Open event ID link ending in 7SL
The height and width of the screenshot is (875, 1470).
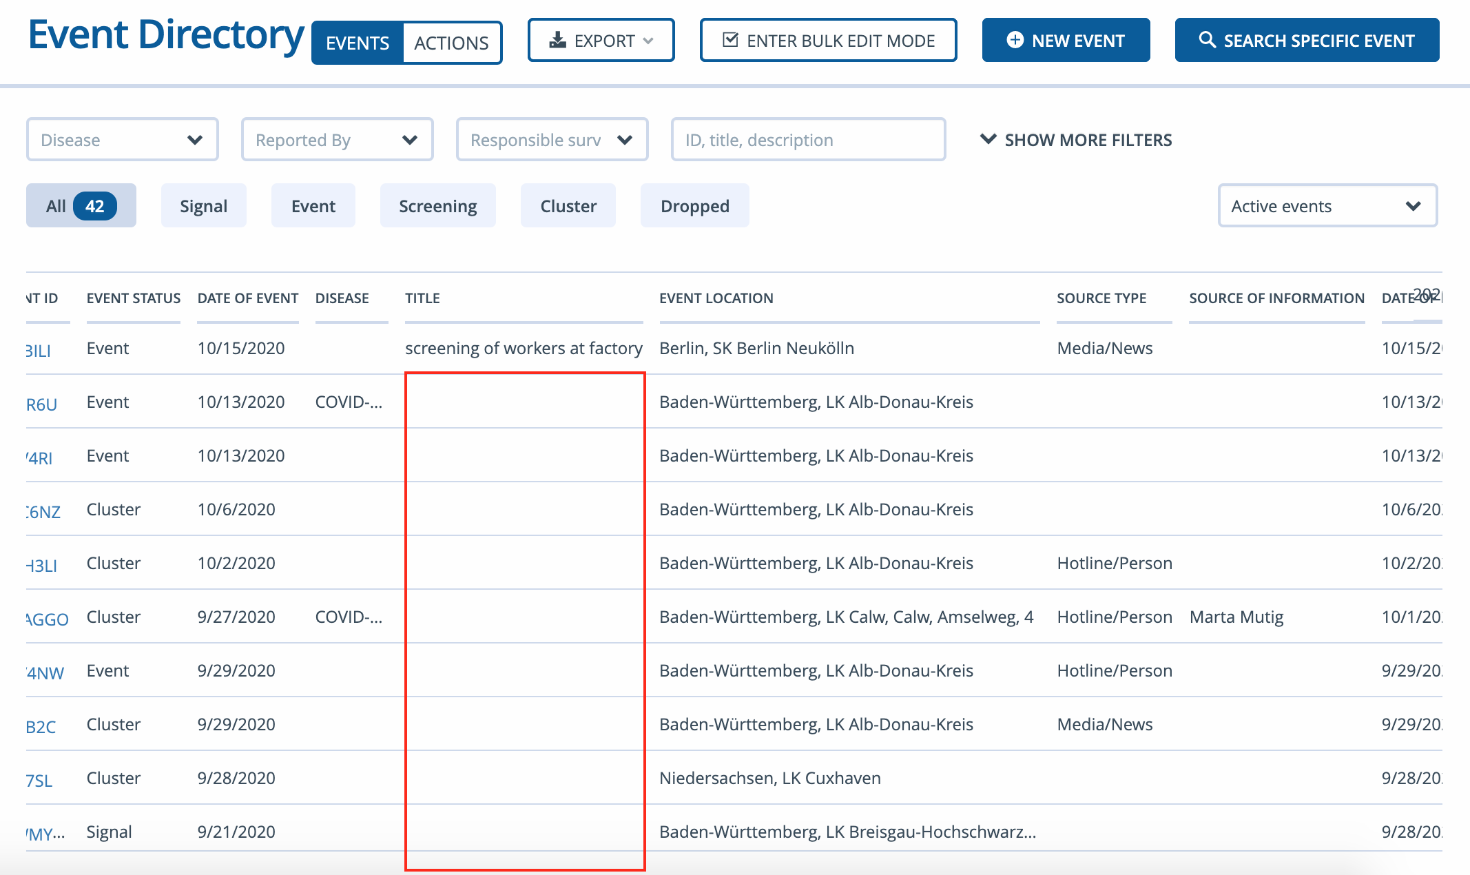(x=39, y=781)
